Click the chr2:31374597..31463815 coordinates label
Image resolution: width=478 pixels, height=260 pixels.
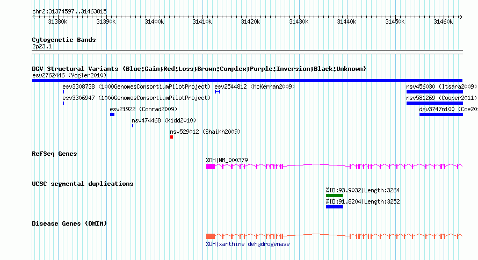click(x=69, y=12)
